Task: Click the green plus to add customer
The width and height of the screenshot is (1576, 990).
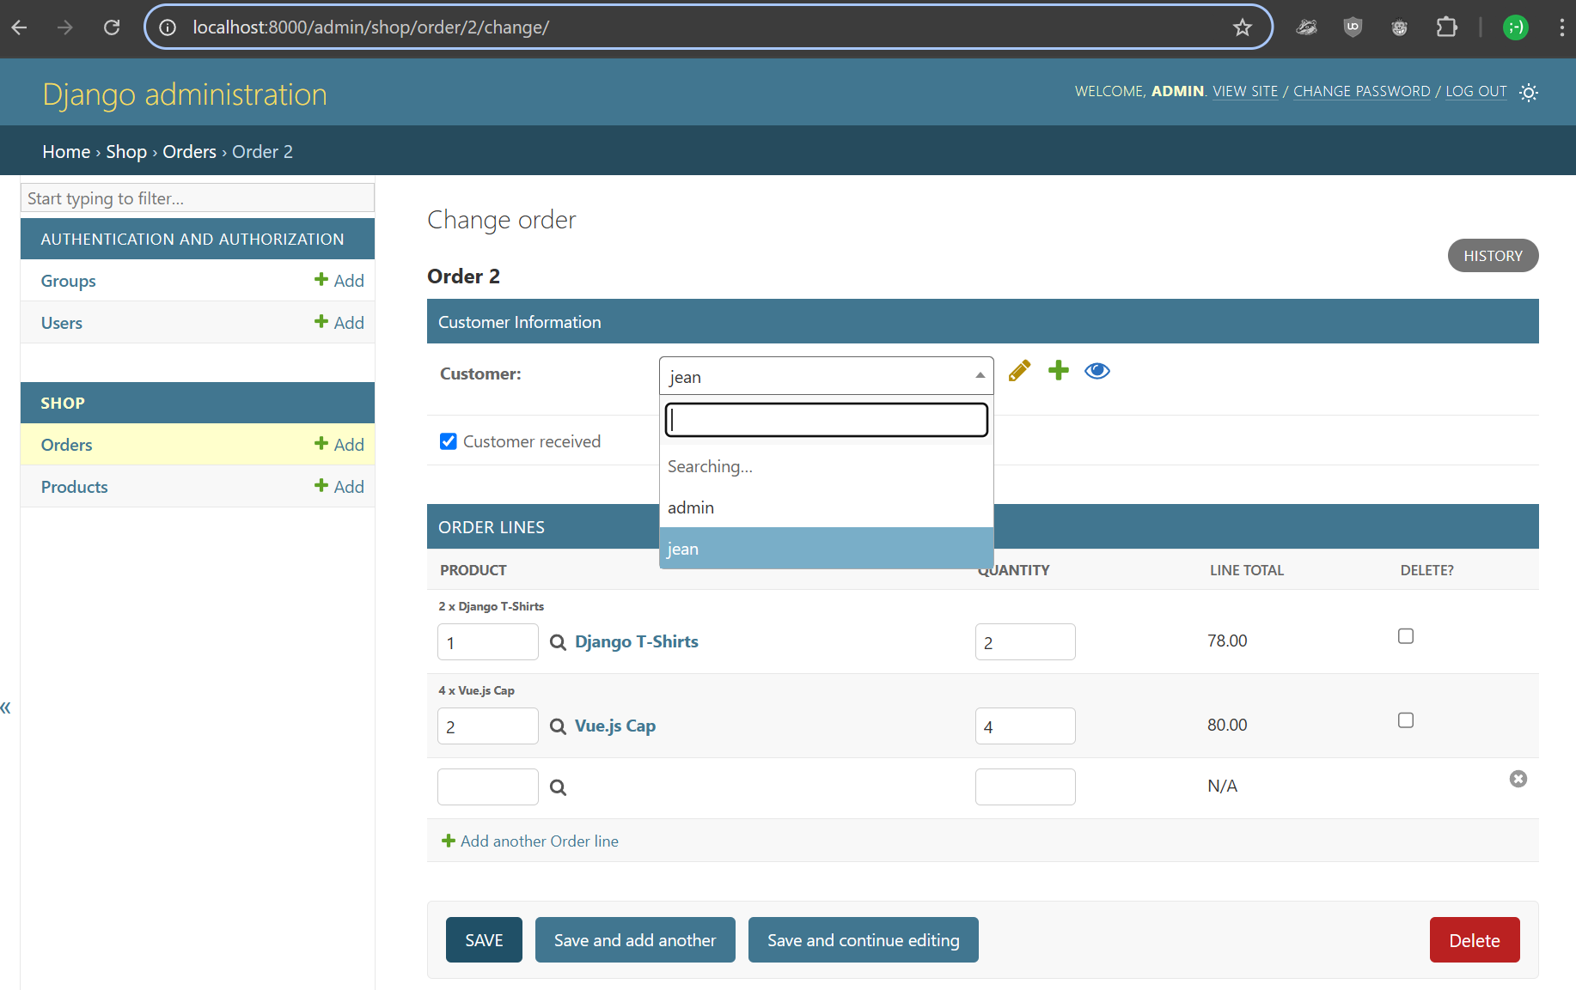Action: (1058, 371)
